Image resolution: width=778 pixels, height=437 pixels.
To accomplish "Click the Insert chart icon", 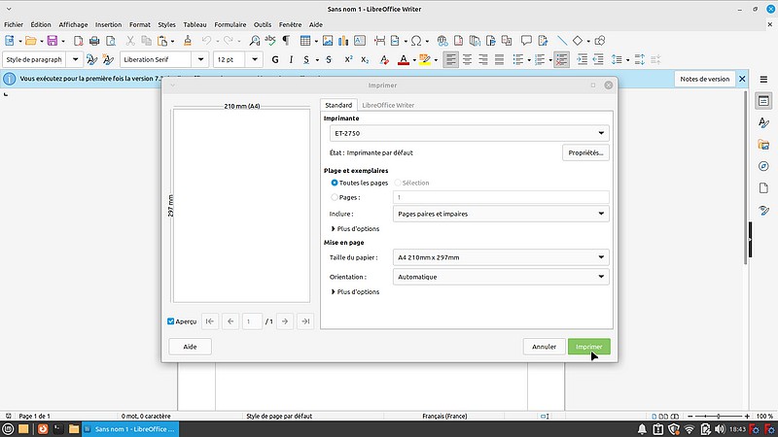I will point(343,41).
